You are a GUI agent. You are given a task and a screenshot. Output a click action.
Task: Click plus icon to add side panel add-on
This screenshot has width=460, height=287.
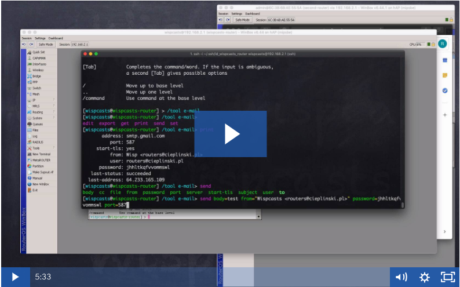(x=445, y=115)
